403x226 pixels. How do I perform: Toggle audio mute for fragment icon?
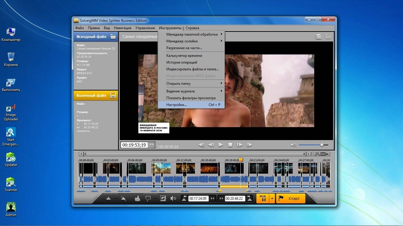click(x=173, y=199)
